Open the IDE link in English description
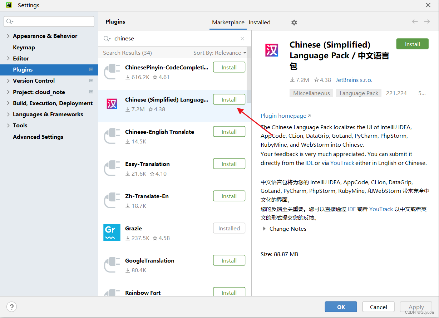The width and height of the screenshot is (439, 318). [x=309, y=163]
